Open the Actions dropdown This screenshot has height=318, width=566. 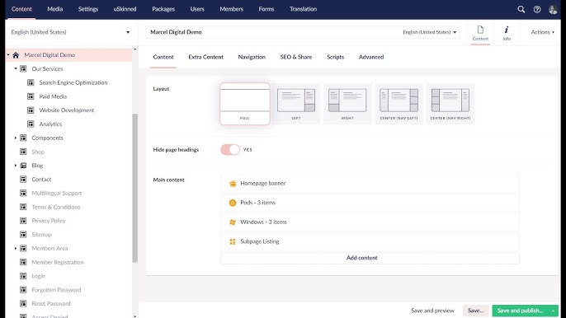click(543, 32)
